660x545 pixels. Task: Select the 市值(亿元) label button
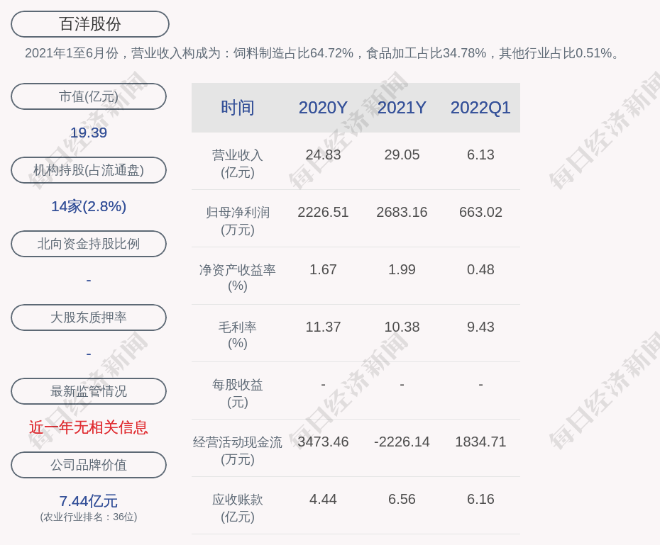(89, 96)
